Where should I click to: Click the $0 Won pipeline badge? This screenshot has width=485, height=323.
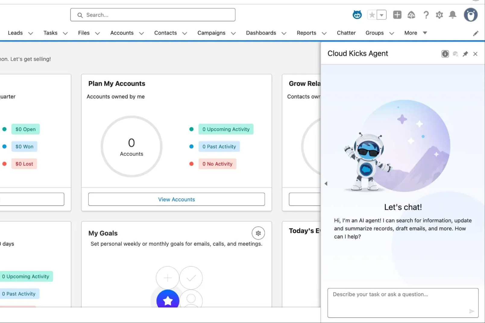[24, 147]
